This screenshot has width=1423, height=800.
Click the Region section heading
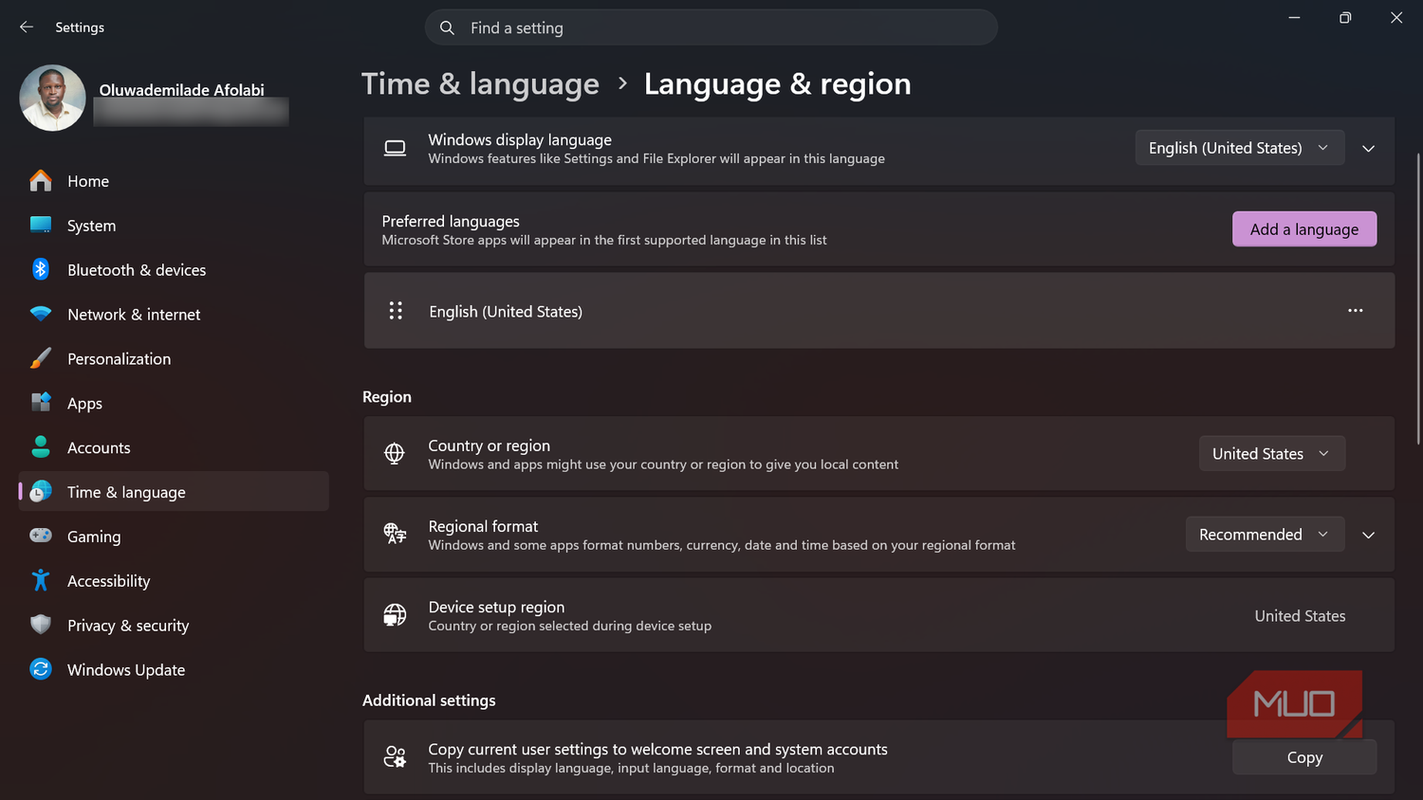coord(387,397)
